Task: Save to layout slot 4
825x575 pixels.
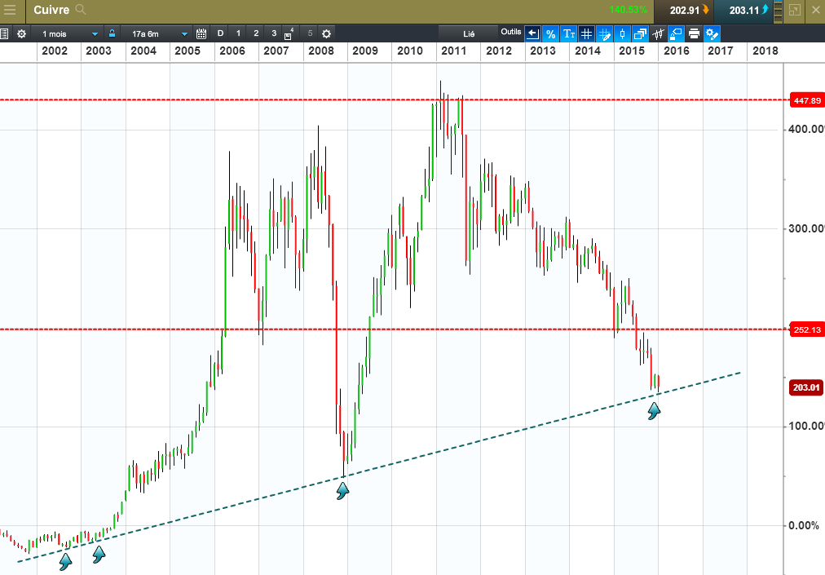Action: tap(289, 33)
